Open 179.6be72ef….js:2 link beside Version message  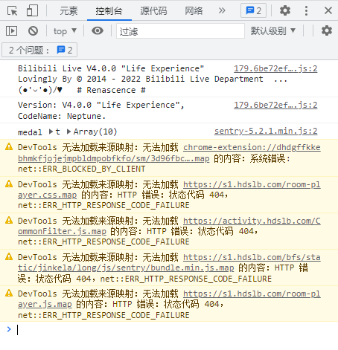point(275,105)
